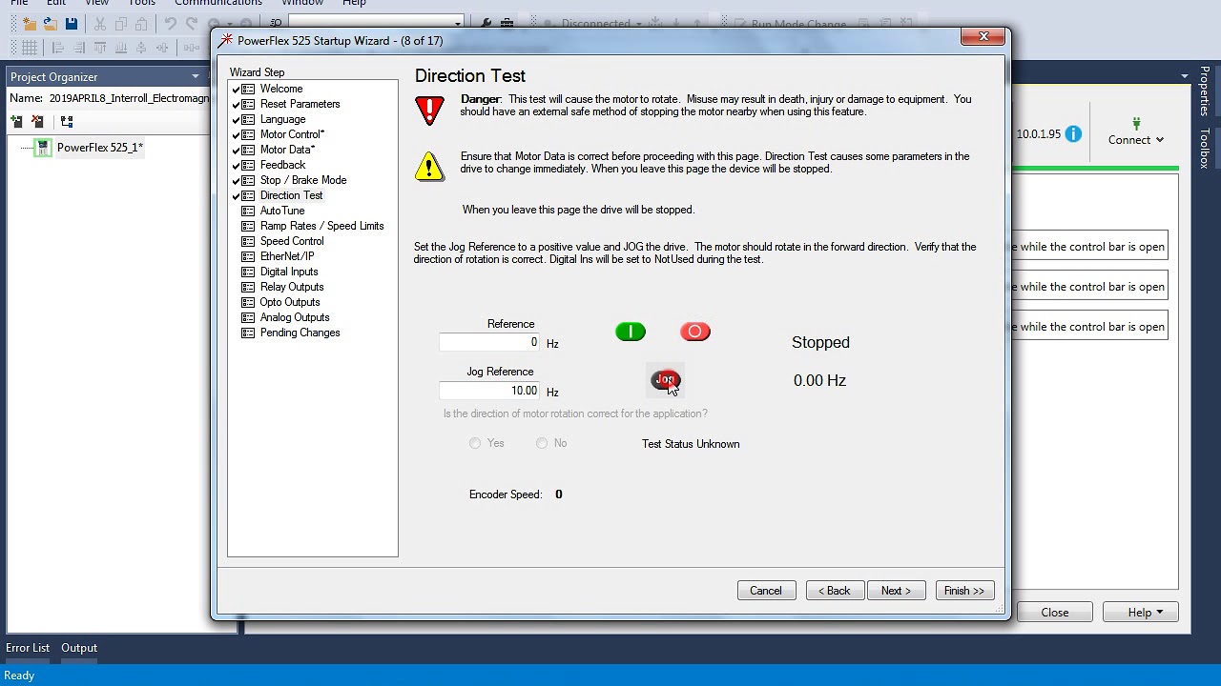The image size is (1221, 686).
Task: Click the Redo arrow toolbar icon
Action: (191, 24)
